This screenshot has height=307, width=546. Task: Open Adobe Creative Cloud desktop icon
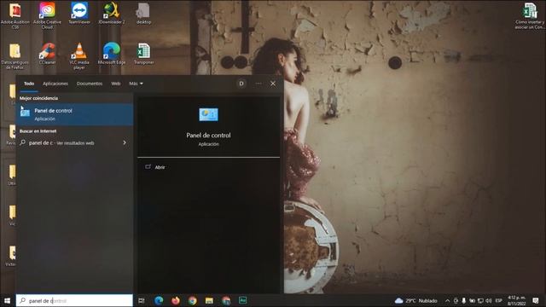47,15
